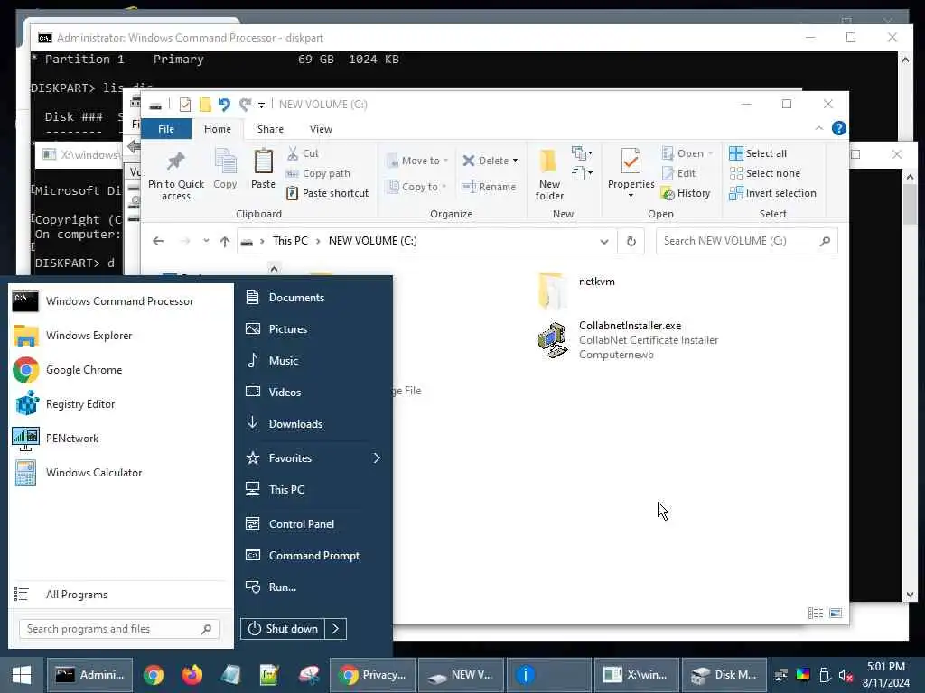Click Search programs and files box
Viewport: 925px width, 693px height.
119,629
